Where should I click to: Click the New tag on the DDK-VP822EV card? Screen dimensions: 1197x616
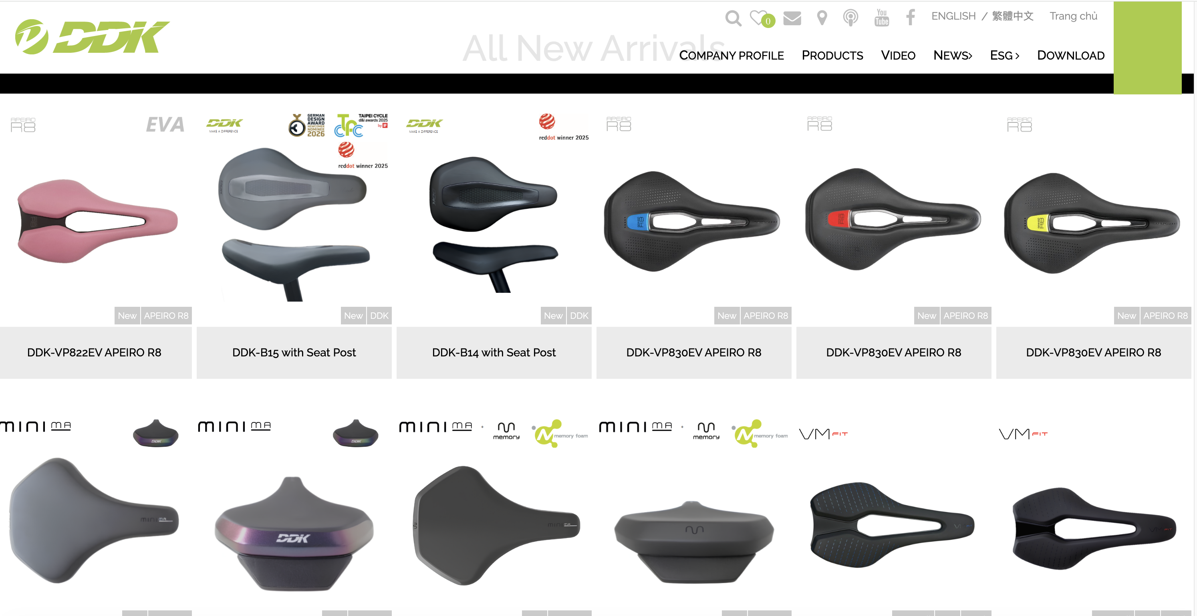pyautogui.click(x=127, y=316)
